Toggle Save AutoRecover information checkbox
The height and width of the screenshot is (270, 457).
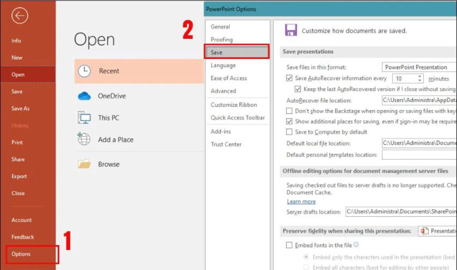pyautogui.click(x=289, y=78)
